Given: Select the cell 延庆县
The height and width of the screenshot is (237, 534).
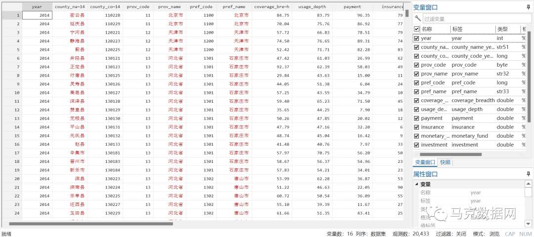Looking at the screenshot, I should point(70,24).
